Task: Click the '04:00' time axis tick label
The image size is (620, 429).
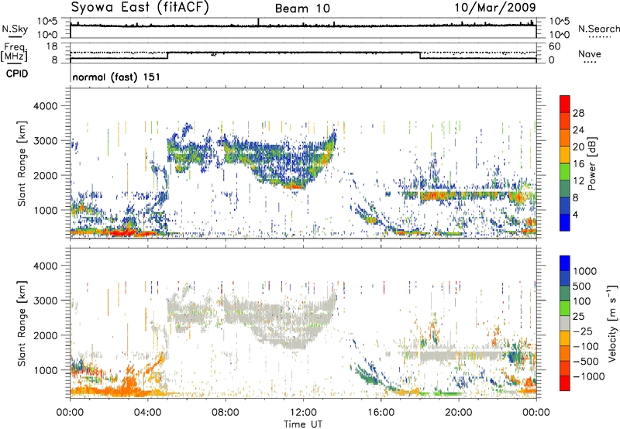Action: (148, 413)
